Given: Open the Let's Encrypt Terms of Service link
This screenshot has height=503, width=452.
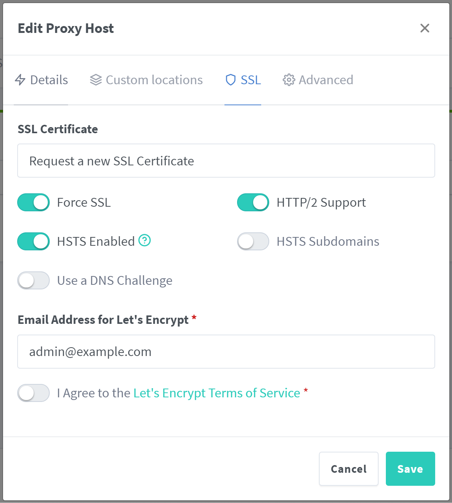Looking at the screenshot, I should 216,393.
